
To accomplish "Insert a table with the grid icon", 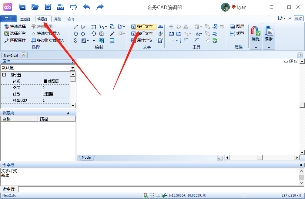I will [x=112, y=41].
